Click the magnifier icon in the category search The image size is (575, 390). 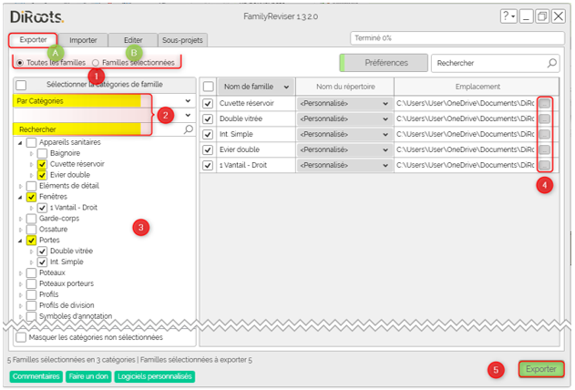pos(188,130)
